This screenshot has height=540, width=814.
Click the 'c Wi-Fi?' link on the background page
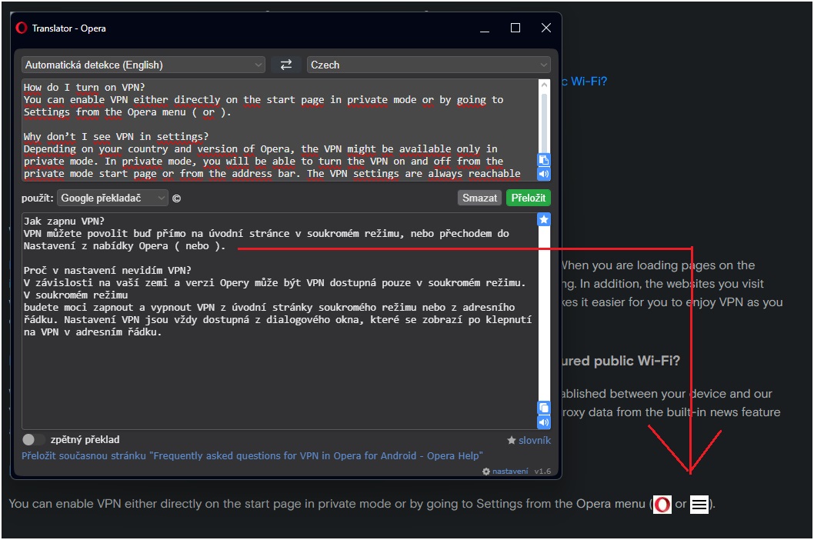coord(584,82)
